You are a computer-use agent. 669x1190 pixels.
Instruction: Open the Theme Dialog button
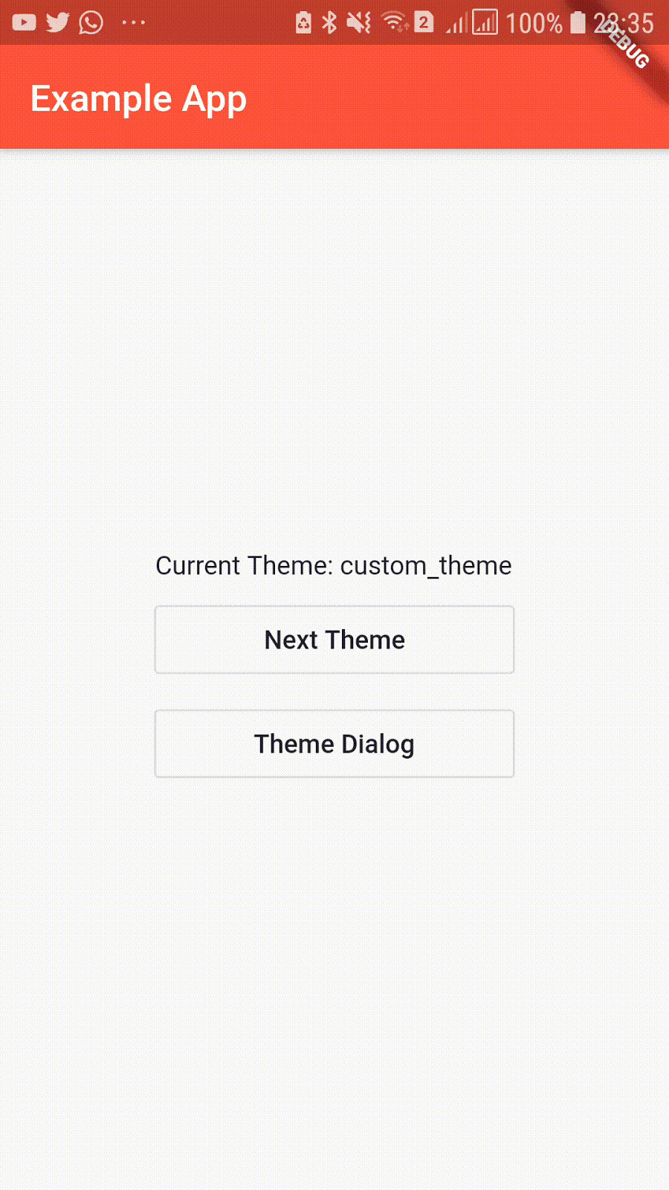coord(334,744)
